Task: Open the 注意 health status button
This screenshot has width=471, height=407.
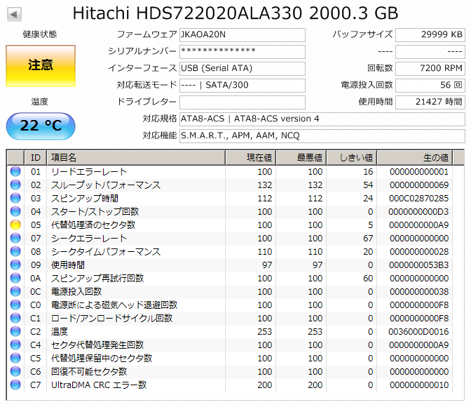Action: (x=41, y=66)
